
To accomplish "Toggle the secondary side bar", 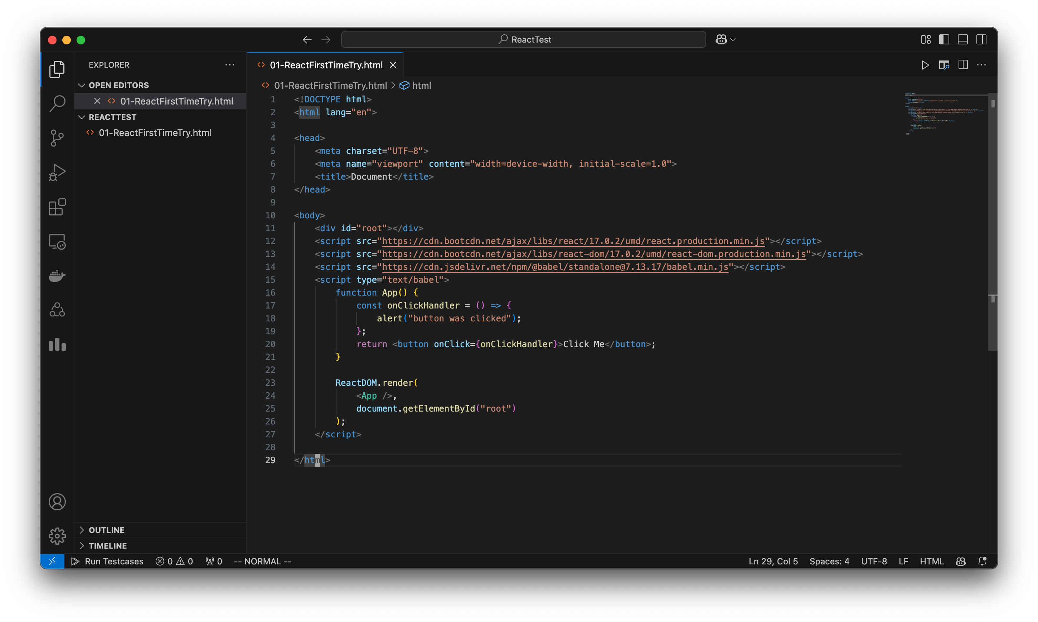I will click(982, 39).
